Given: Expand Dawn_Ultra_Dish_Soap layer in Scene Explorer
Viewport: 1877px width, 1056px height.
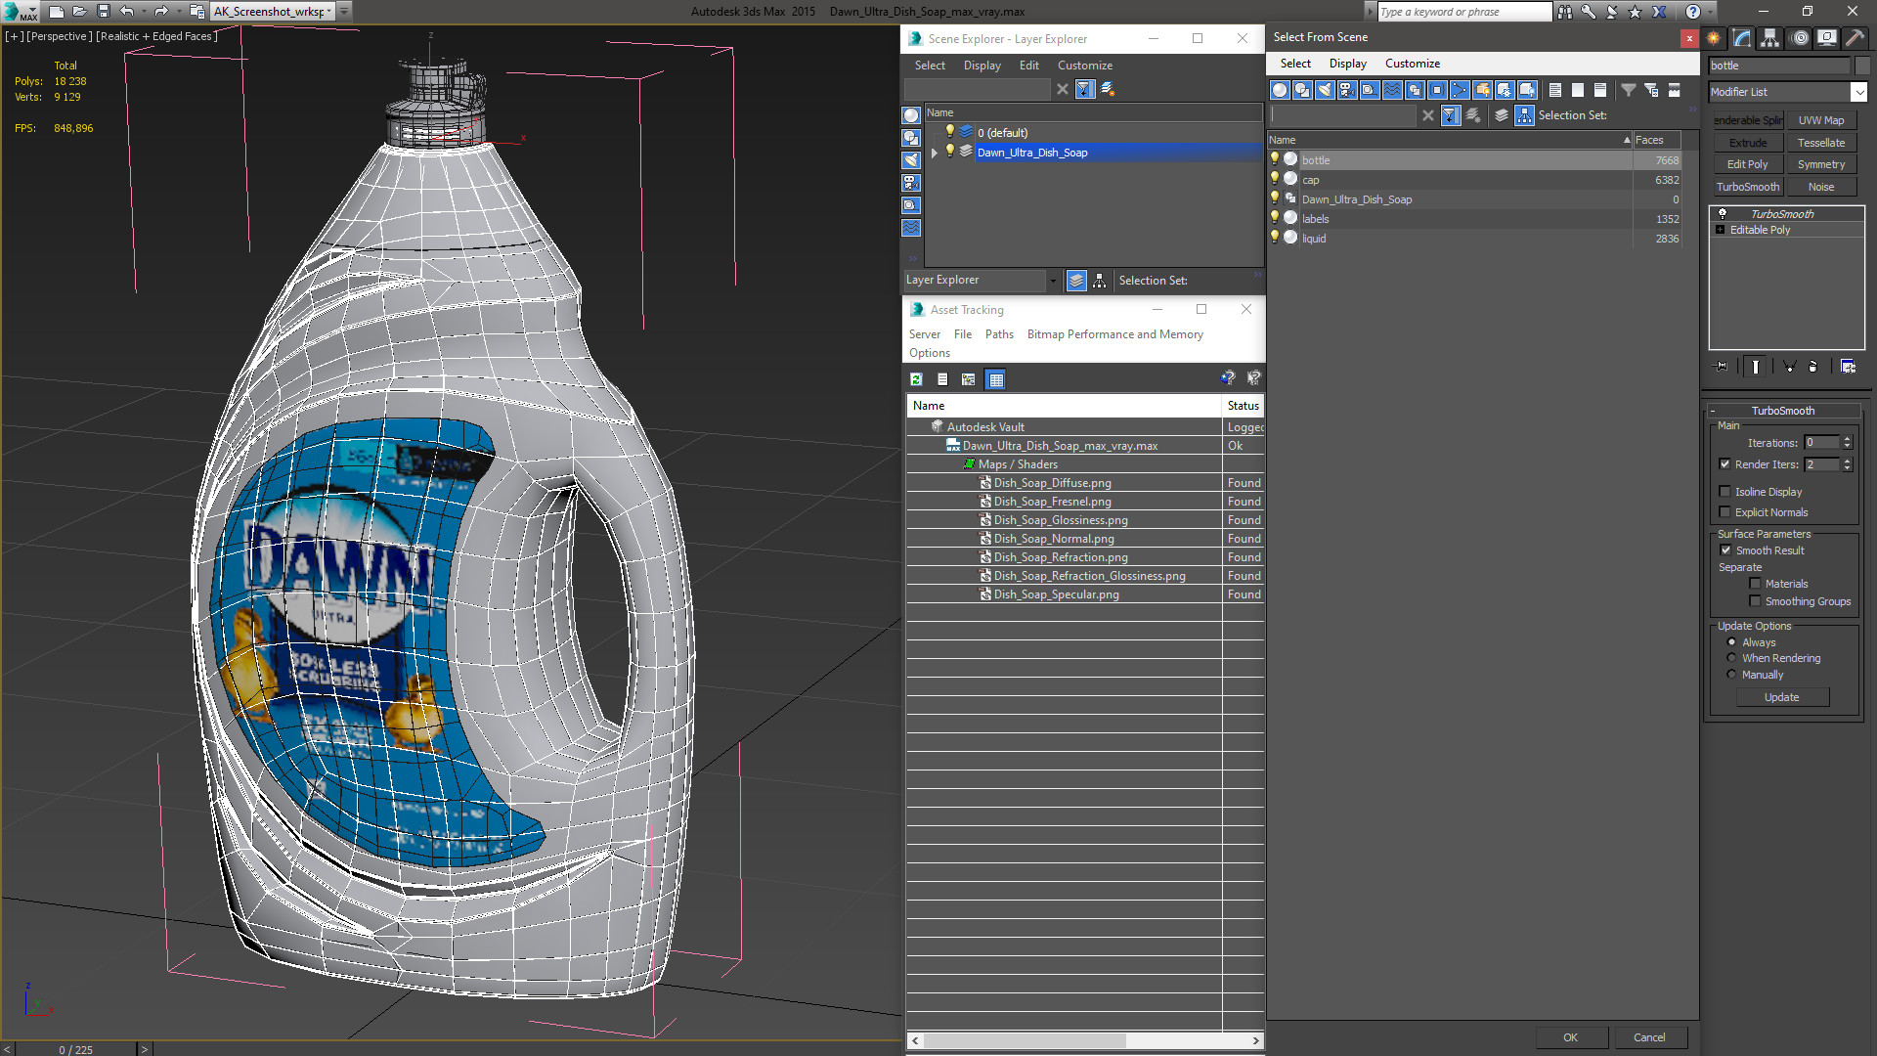Looking at the screenshot, I should point(935,153).
